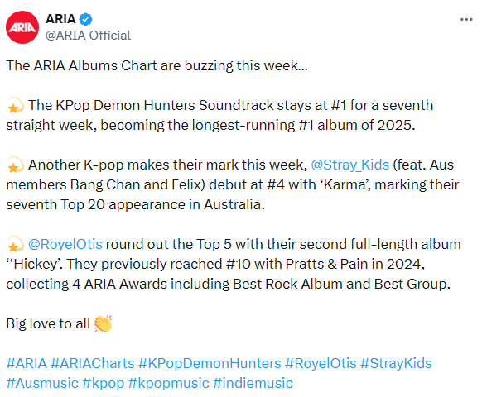This screenshot has height=397, width=482.
Task: Open the @Stray_Kids mention link
Action: (x=350, y=165)
